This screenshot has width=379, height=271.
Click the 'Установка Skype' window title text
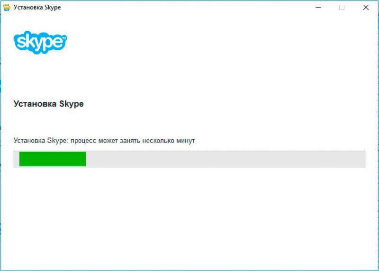click(x=37, y=8)
